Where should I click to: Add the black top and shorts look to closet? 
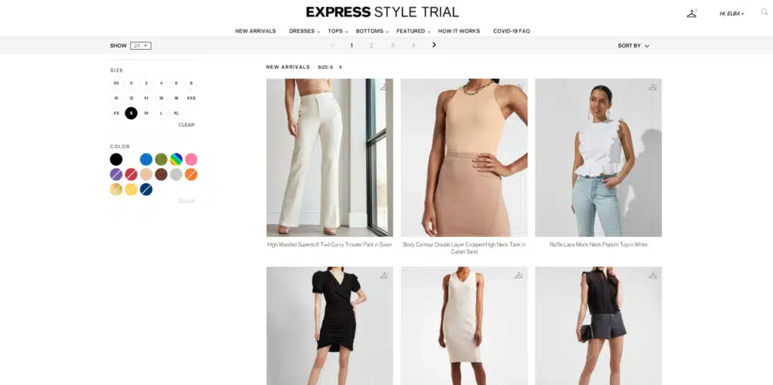pos(653,275)
